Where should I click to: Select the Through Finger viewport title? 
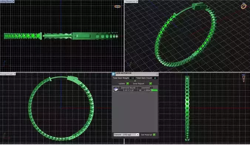click(x=7, y=74)
